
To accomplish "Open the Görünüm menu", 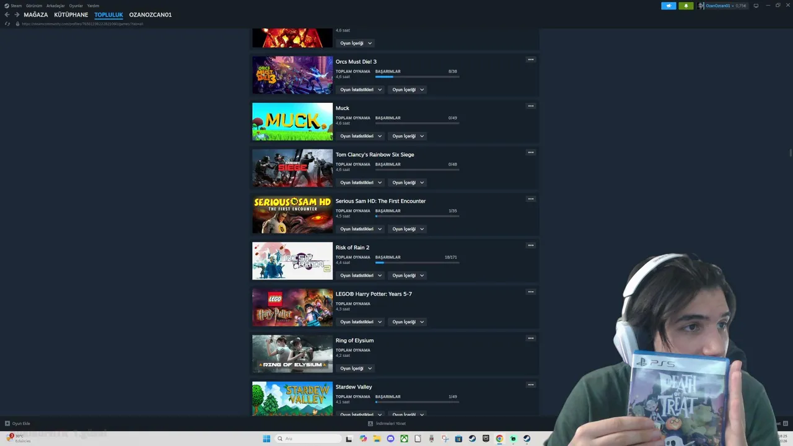I will [34, 6].
